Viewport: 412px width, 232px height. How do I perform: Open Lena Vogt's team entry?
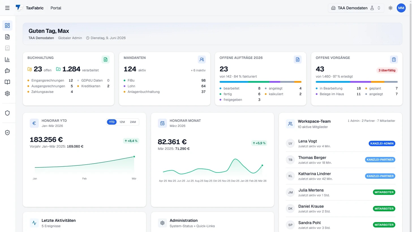[340, 144]
